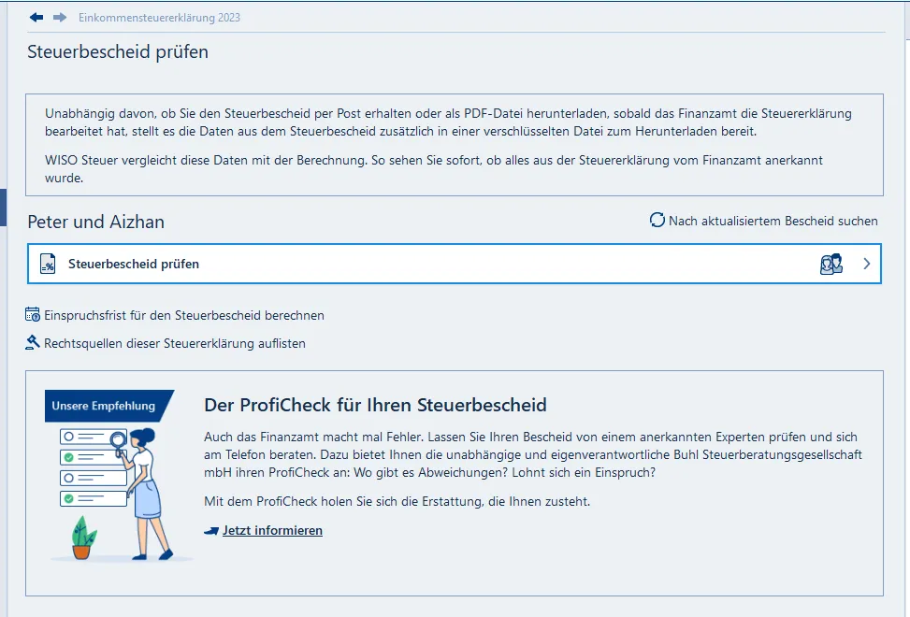Select the 'Steuerbescheid prüfen' row label

click(134, 265)
